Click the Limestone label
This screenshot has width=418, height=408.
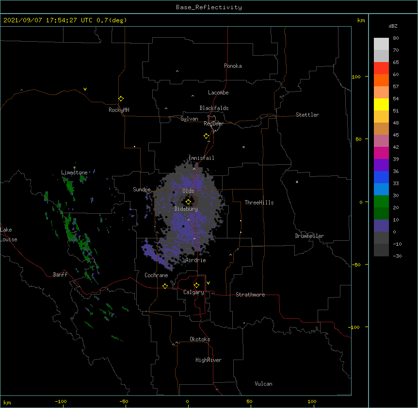pos(74,173)
